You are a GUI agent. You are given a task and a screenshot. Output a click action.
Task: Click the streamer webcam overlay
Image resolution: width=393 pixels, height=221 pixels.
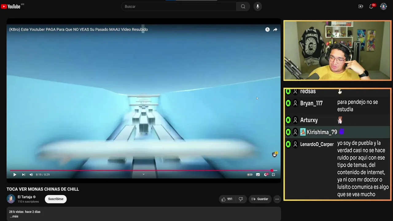[x=337, y=51]
